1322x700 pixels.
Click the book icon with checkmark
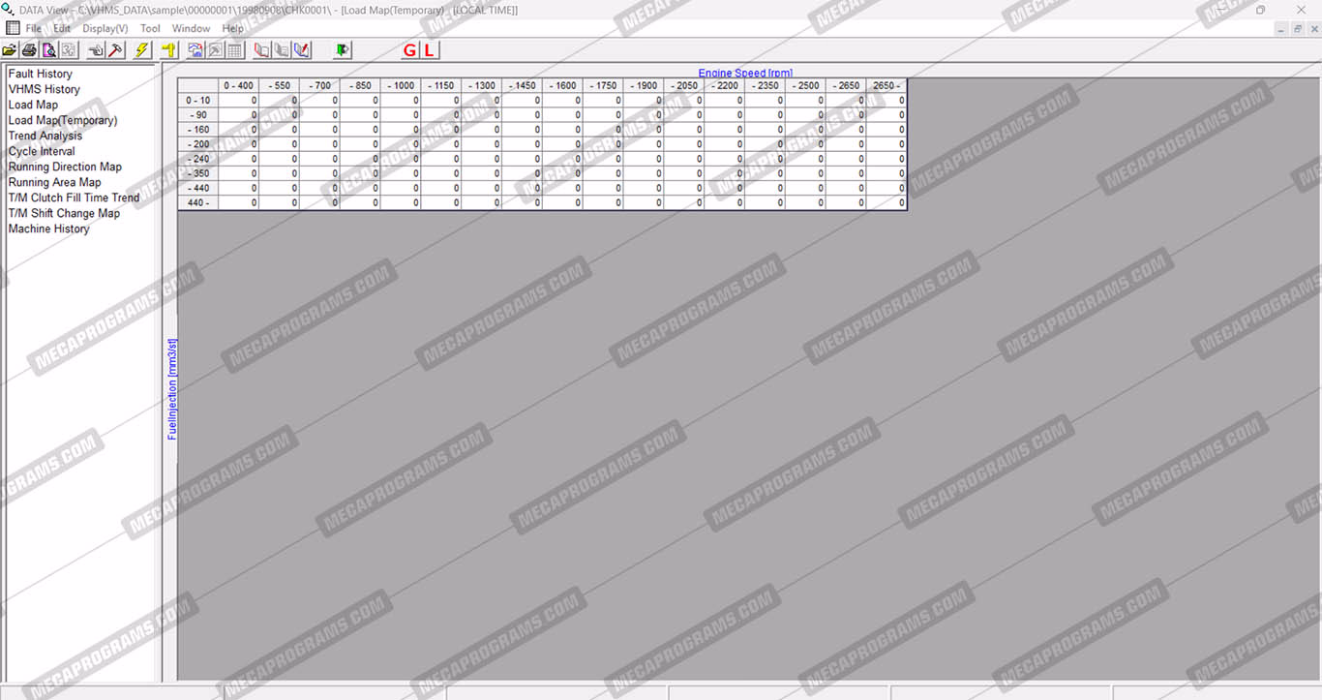pyautogui.click(x=302, y=49)
